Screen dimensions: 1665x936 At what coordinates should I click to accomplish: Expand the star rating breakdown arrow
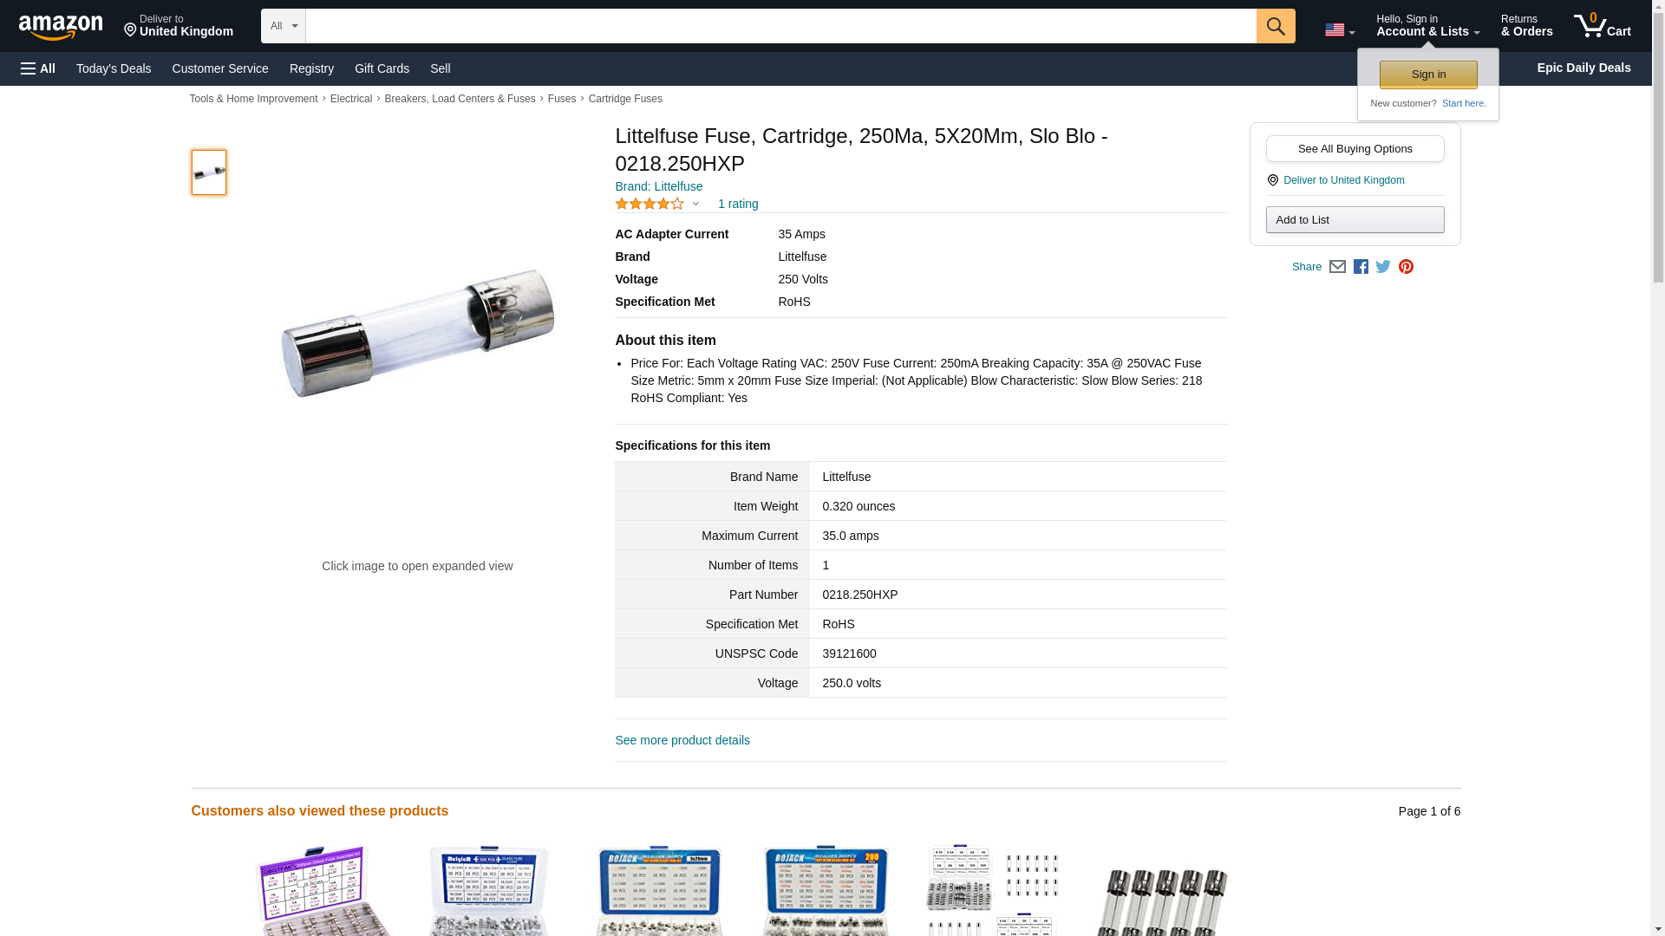click(x=695, y=204)
